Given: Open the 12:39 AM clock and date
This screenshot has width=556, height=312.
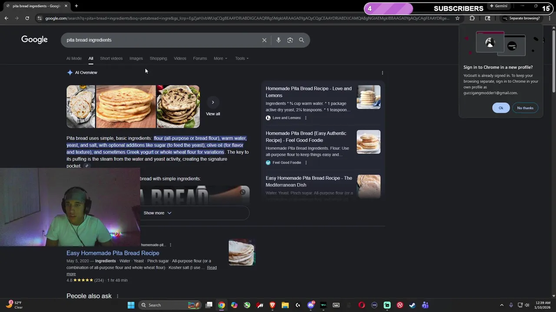Looking at the screenshot, I should click(543, 305).
